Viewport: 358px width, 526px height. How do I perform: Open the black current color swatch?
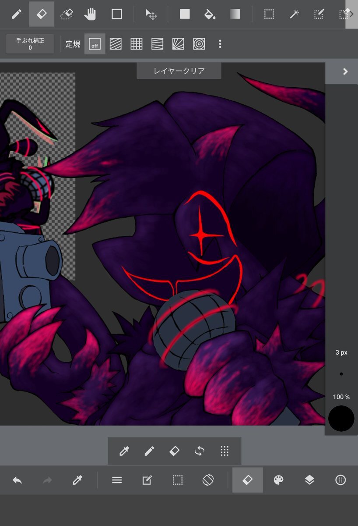coord(341,418)
